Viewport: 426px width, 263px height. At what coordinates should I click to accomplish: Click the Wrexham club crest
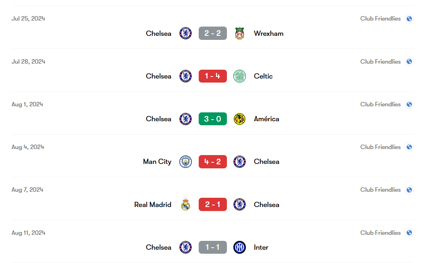coord(239,33)
